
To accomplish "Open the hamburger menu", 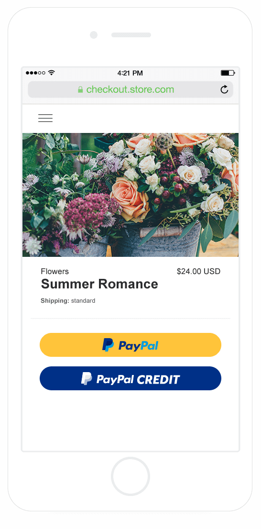I will [x=45, y=118].
